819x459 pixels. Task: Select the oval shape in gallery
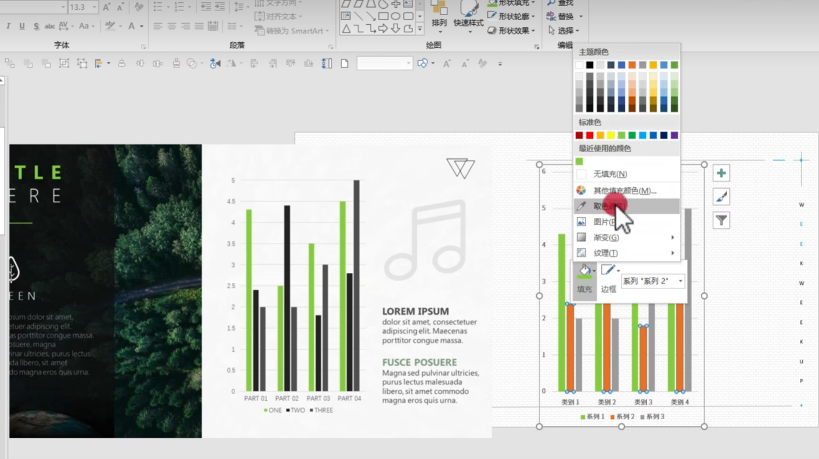pos(396,16)
